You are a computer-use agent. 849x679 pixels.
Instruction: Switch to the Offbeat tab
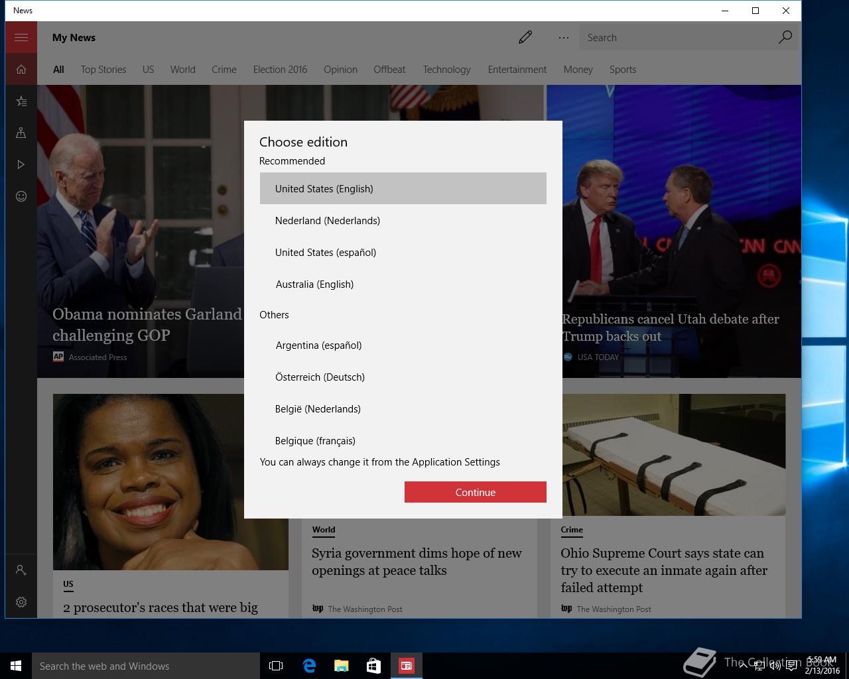(x=389, y=69)
